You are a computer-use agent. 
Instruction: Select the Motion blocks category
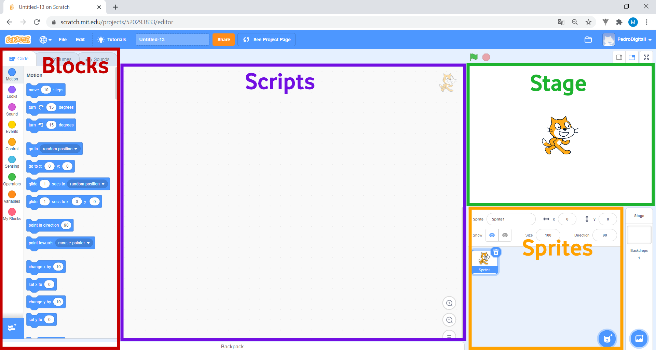[x=12, y=75]
